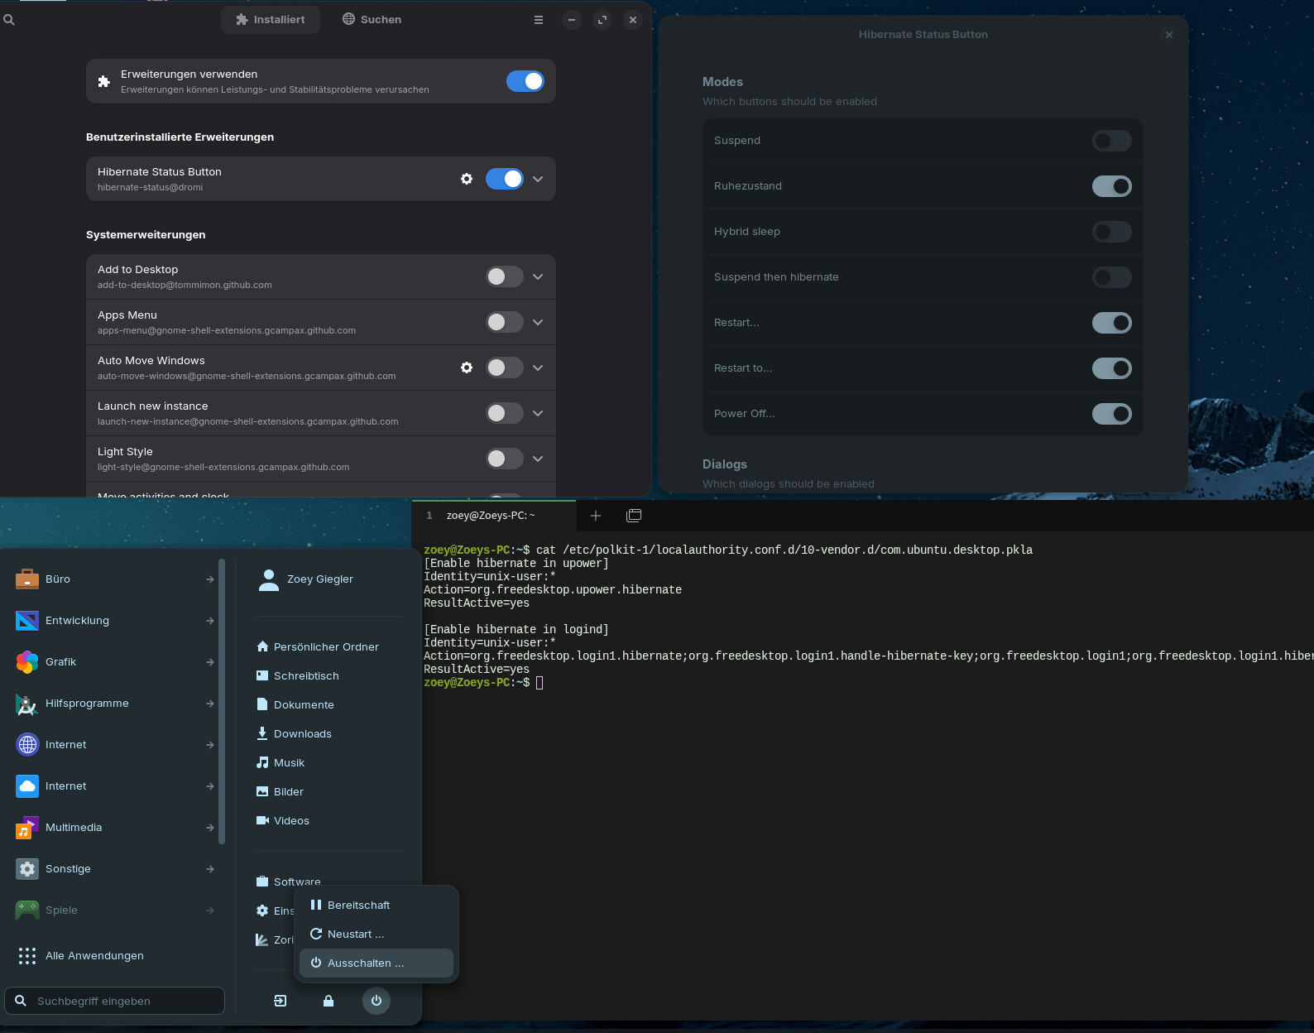This screenshot has height=1033, width=1314.
Task: Add a new terminal tab
Action: click(595, 516)
